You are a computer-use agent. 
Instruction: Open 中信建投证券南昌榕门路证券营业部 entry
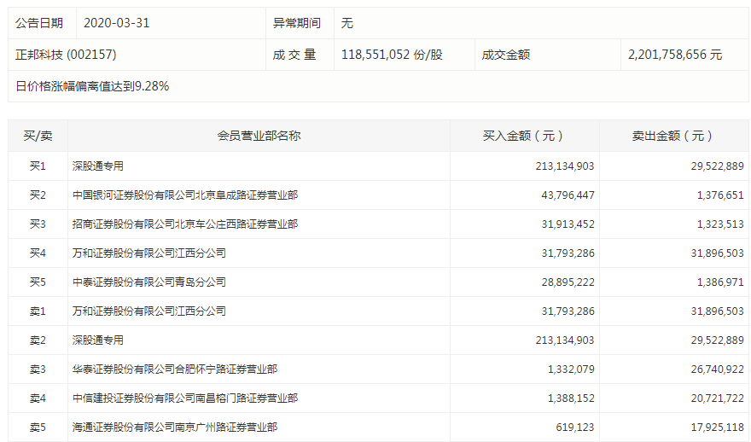pos(185,398)
